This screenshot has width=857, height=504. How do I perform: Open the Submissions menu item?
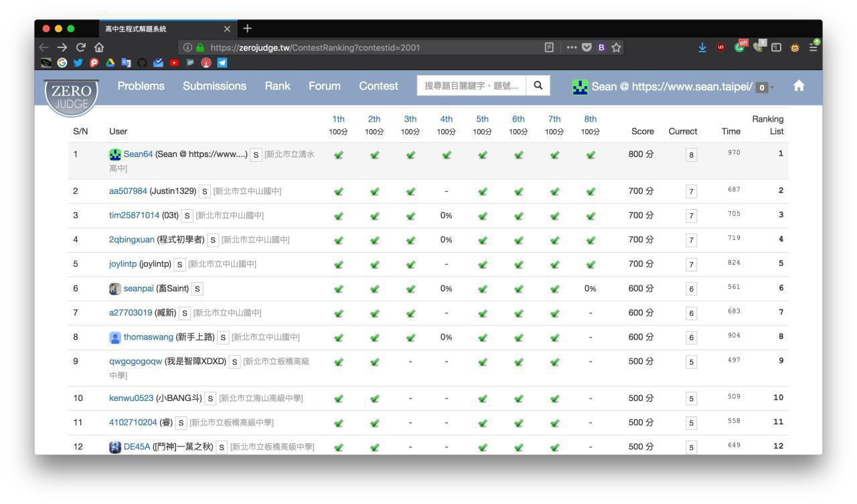[214, 86]
